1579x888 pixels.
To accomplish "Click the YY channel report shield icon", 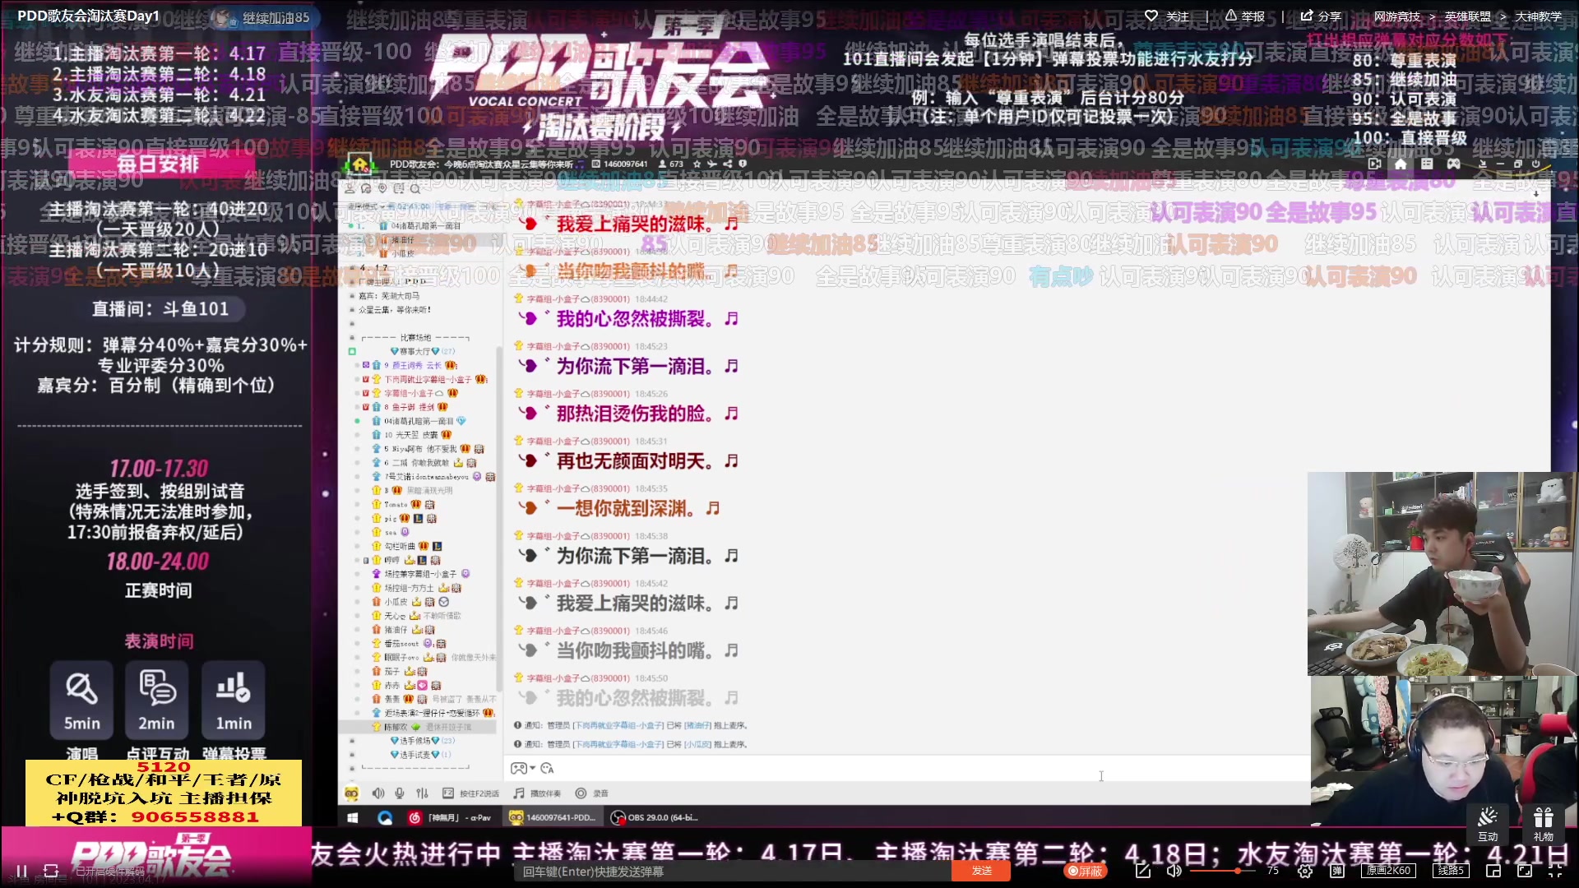I will point(743,164).
